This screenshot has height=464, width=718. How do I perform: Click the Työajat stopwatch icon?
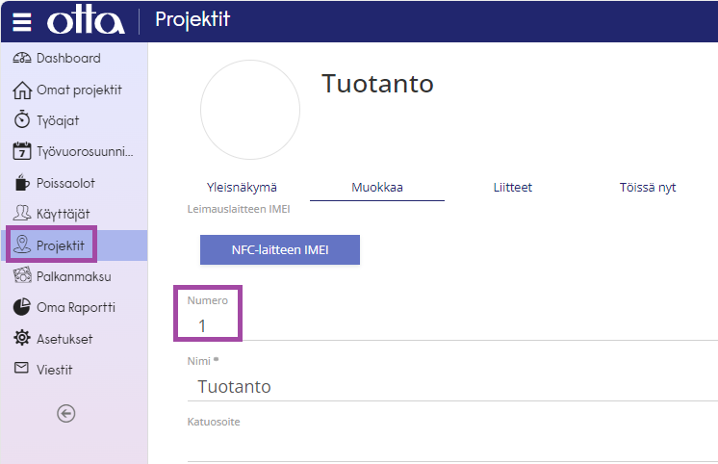(x=21, y=119)
